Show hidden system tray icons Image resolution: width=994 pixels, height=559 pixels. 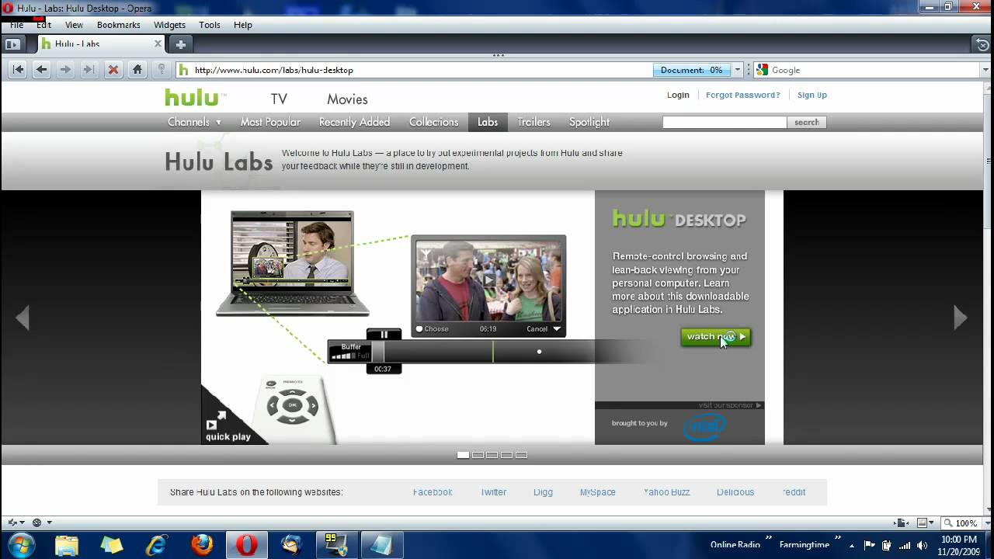tap(851, 545)
